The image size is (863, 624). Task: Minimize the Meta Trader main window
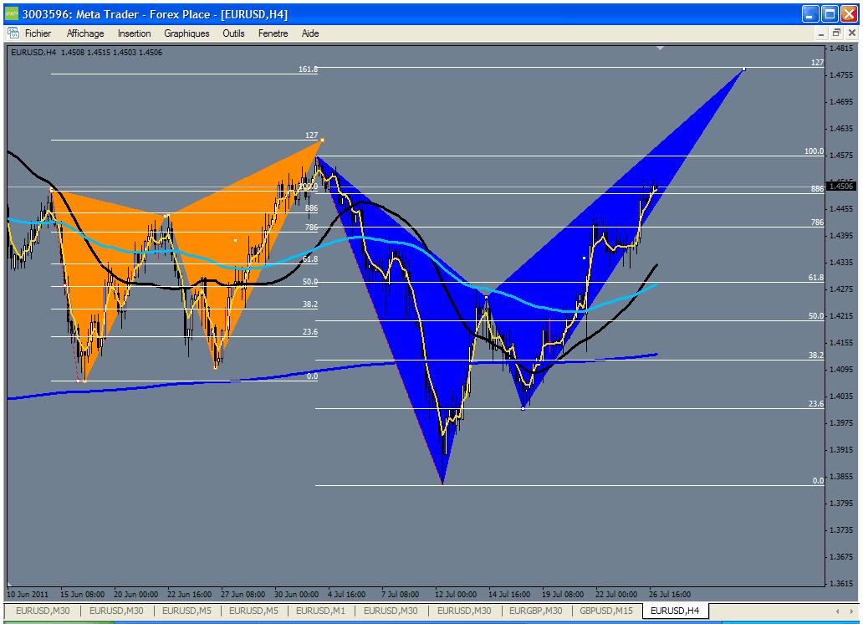(x=810, y=14)
